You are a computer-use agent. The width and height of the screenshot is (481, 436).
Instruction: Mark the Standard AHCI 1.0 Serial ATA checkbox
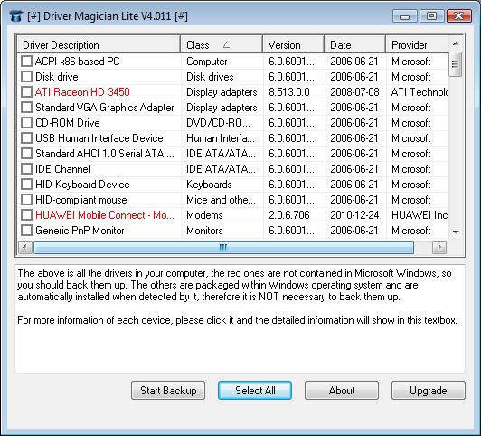click(27, 154)
